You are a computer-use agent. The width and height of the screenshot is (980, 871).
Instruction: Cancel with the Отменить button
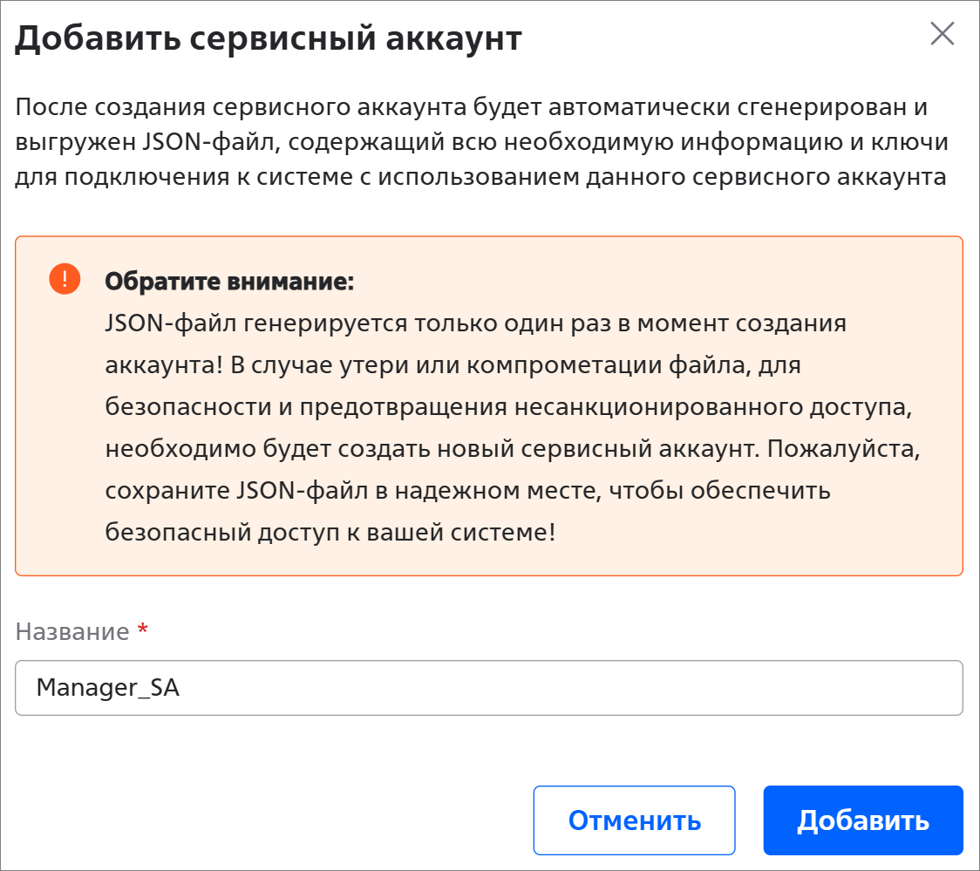click(634, 820)
